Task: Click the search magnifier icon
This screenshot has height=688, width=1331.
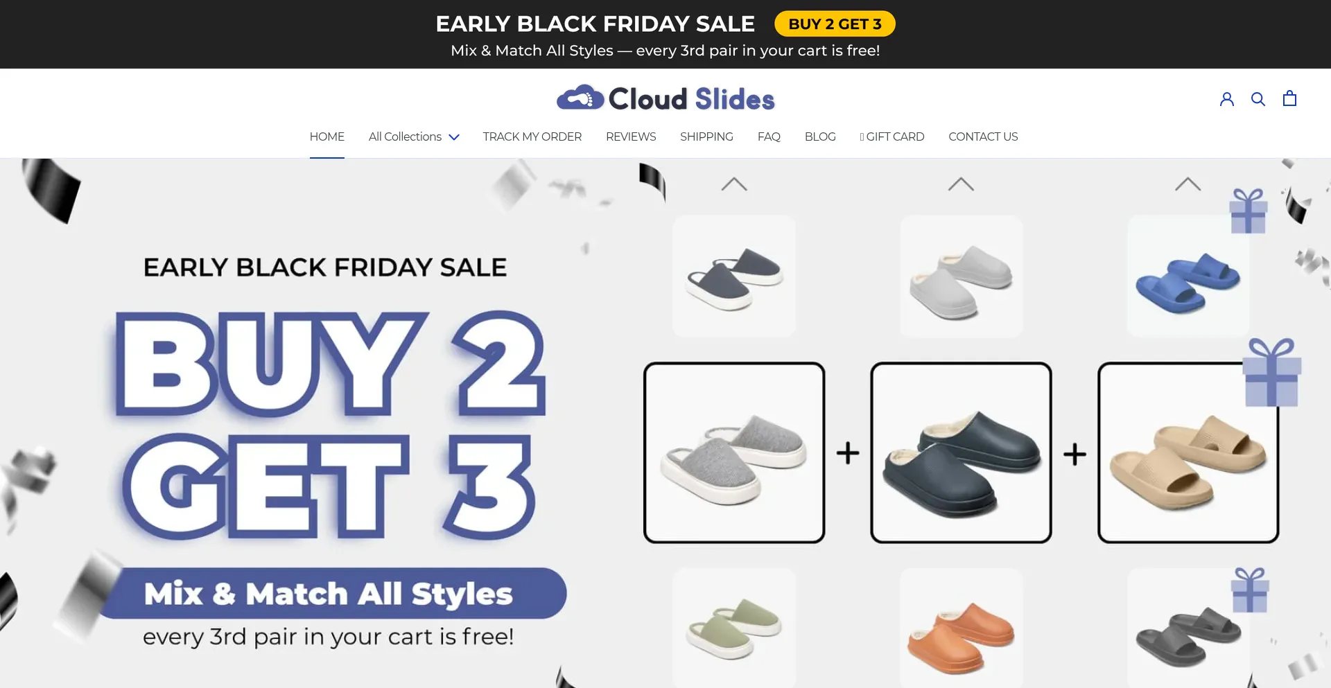Action: coord(1258,99)
